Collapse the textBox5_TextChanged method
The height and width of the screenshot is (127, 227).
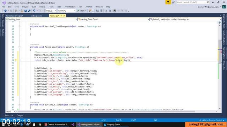tap(20, 26)
